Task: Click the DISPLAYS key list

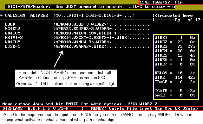Action: tap(35, 108)
